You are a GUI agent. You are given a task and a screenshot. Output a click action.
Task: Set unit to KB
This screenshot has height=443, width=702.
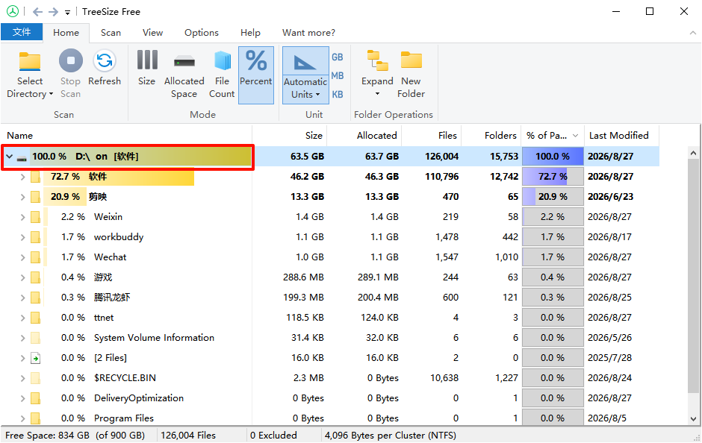[x=338, y=94]
